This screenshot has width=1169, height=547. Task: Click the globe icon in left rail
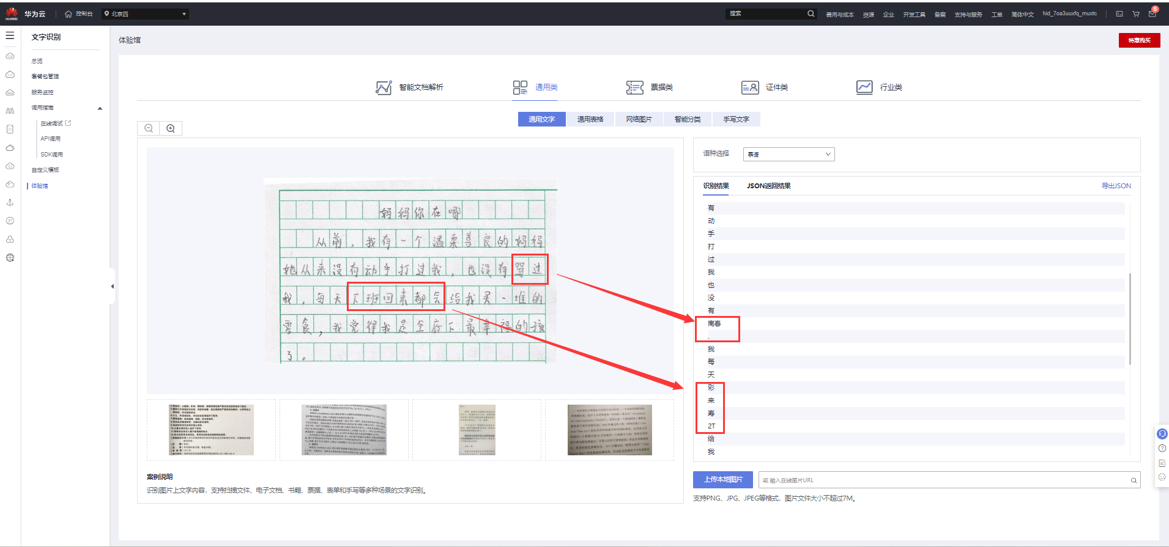click(x=10, y=257)
